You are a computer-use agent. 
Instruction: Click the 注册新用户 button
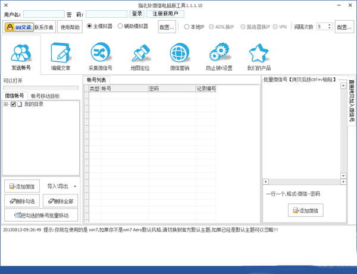click(165, 14)
